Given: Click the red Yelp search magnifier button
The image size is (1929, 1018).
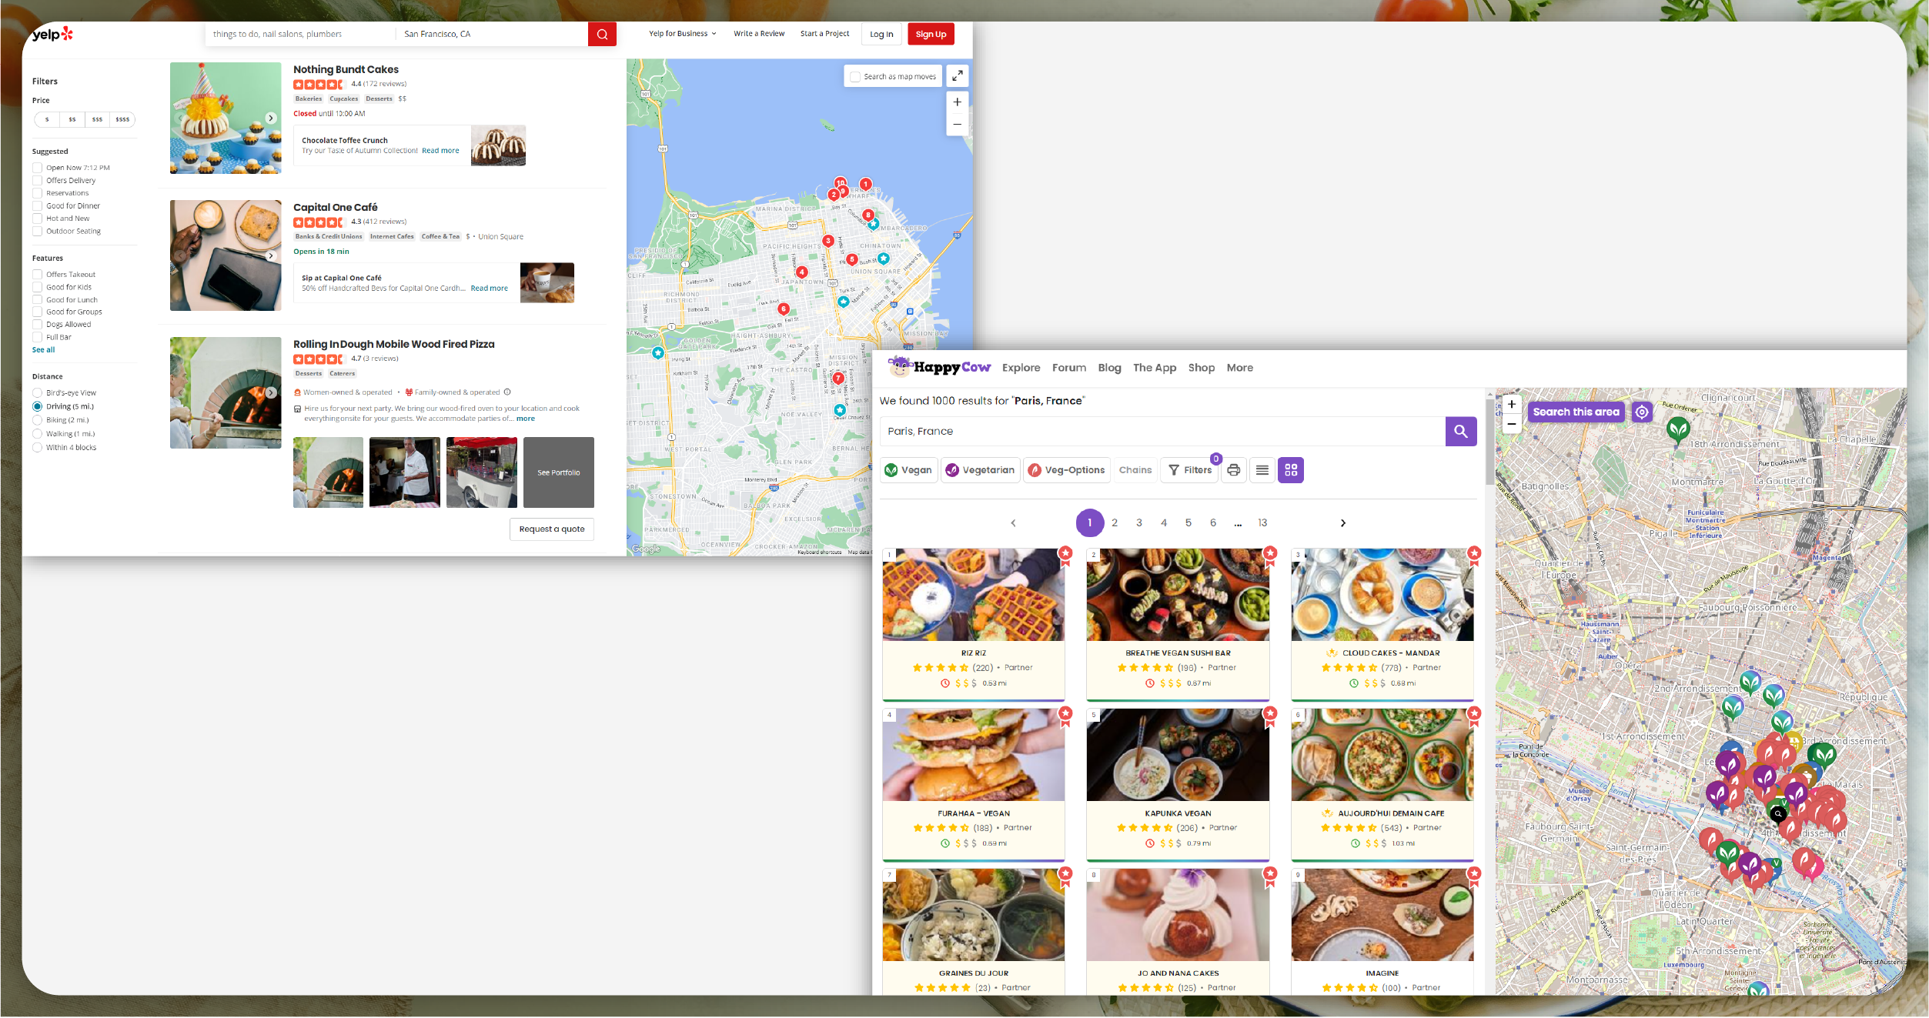Looking at the screenshot, I should (602, 34).
